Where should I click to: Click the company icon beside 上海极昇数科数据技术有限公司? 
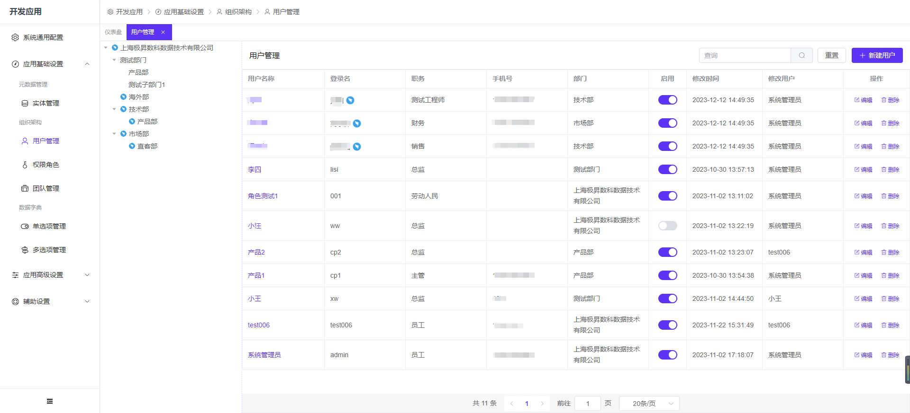(x=115, y=48)
